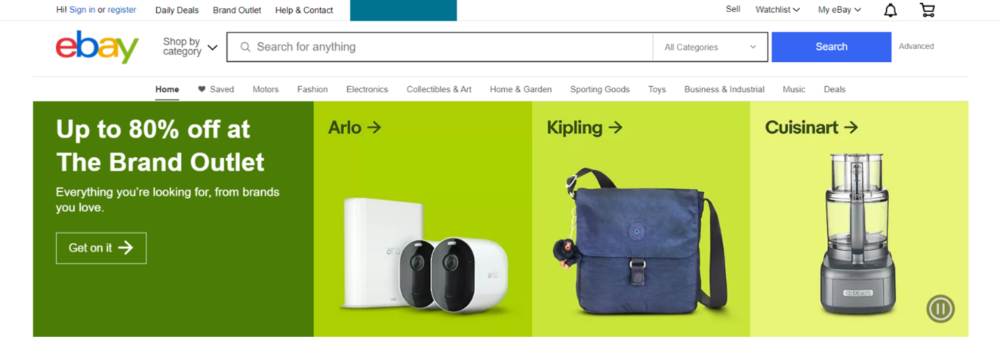Select the Electronics tab

(x=367, y=89)
